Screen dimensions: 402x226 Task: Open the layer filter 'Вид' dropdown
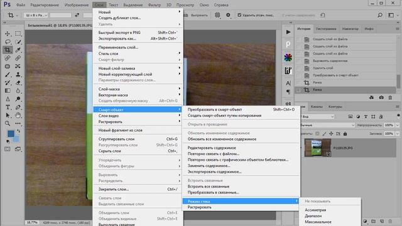click(317, 117)
